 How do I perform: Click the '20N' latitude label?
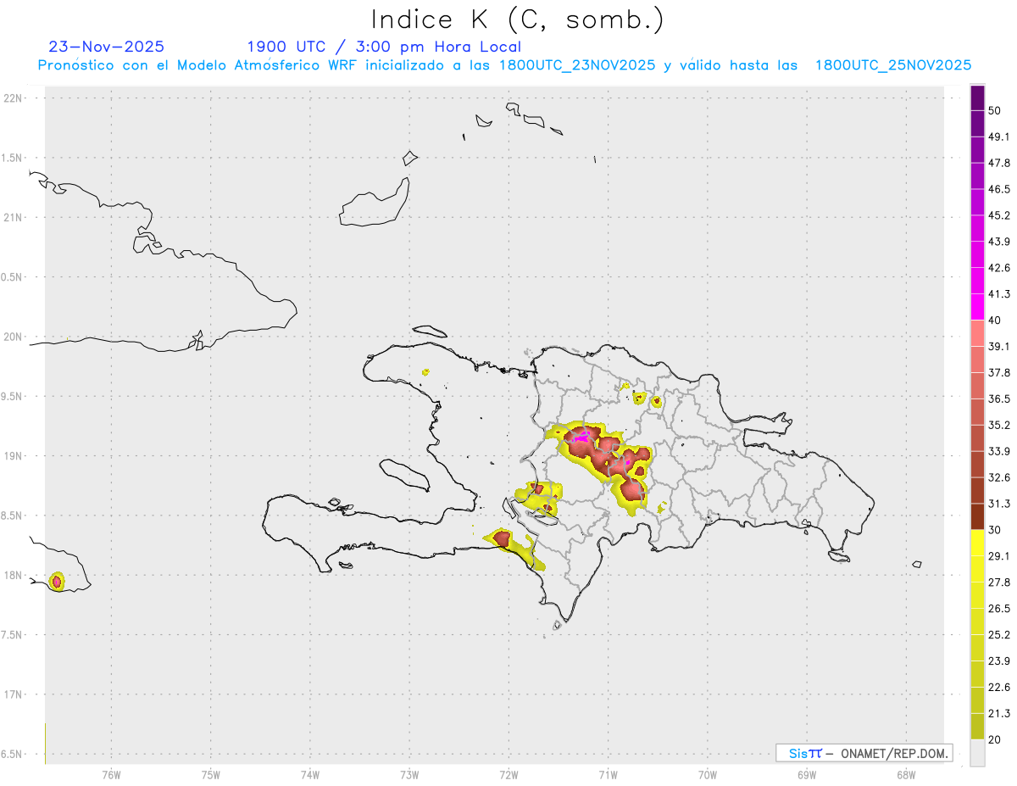[x=14, y=337]
